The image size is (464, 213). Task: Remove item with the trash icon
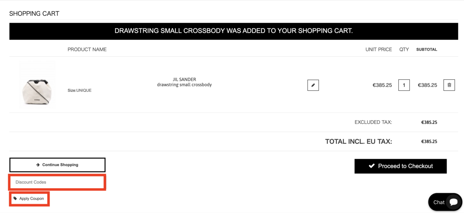[x=449, y=85]
